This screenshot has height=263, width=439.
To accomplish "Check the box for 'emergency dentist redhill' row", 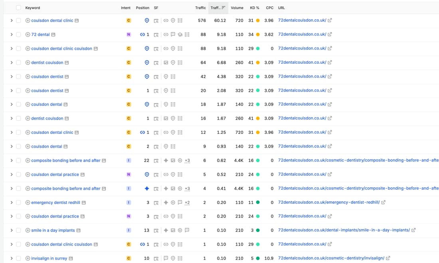I will pyautogui.click(x=18, y=202).
